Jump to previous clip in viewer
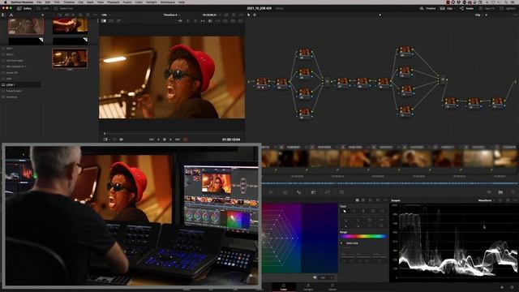The width and height of the screenshot is (519, 292). (x=152, y=140)
